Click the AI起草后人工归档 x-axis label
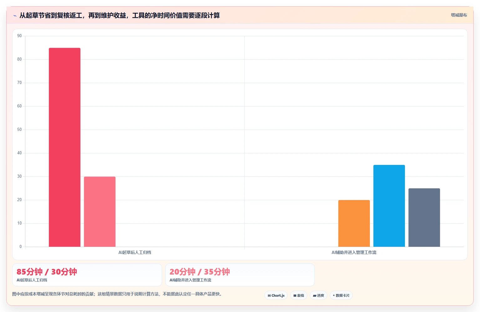Screen dimensions: 480x312 tap(135, 252)
